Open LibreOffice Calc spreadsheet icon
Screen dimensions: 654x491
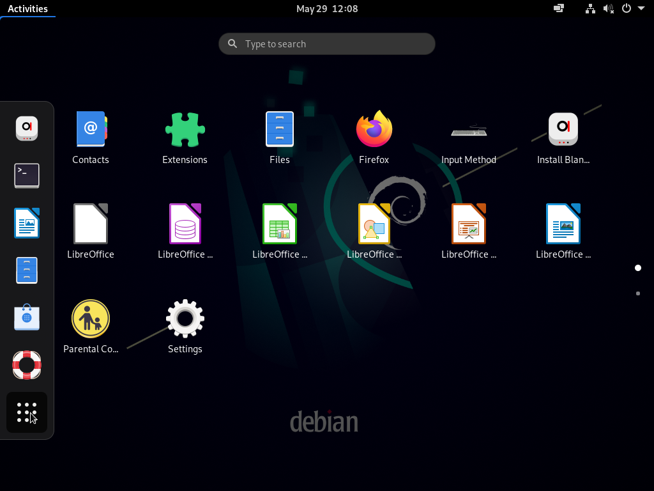tap(280, 231)
